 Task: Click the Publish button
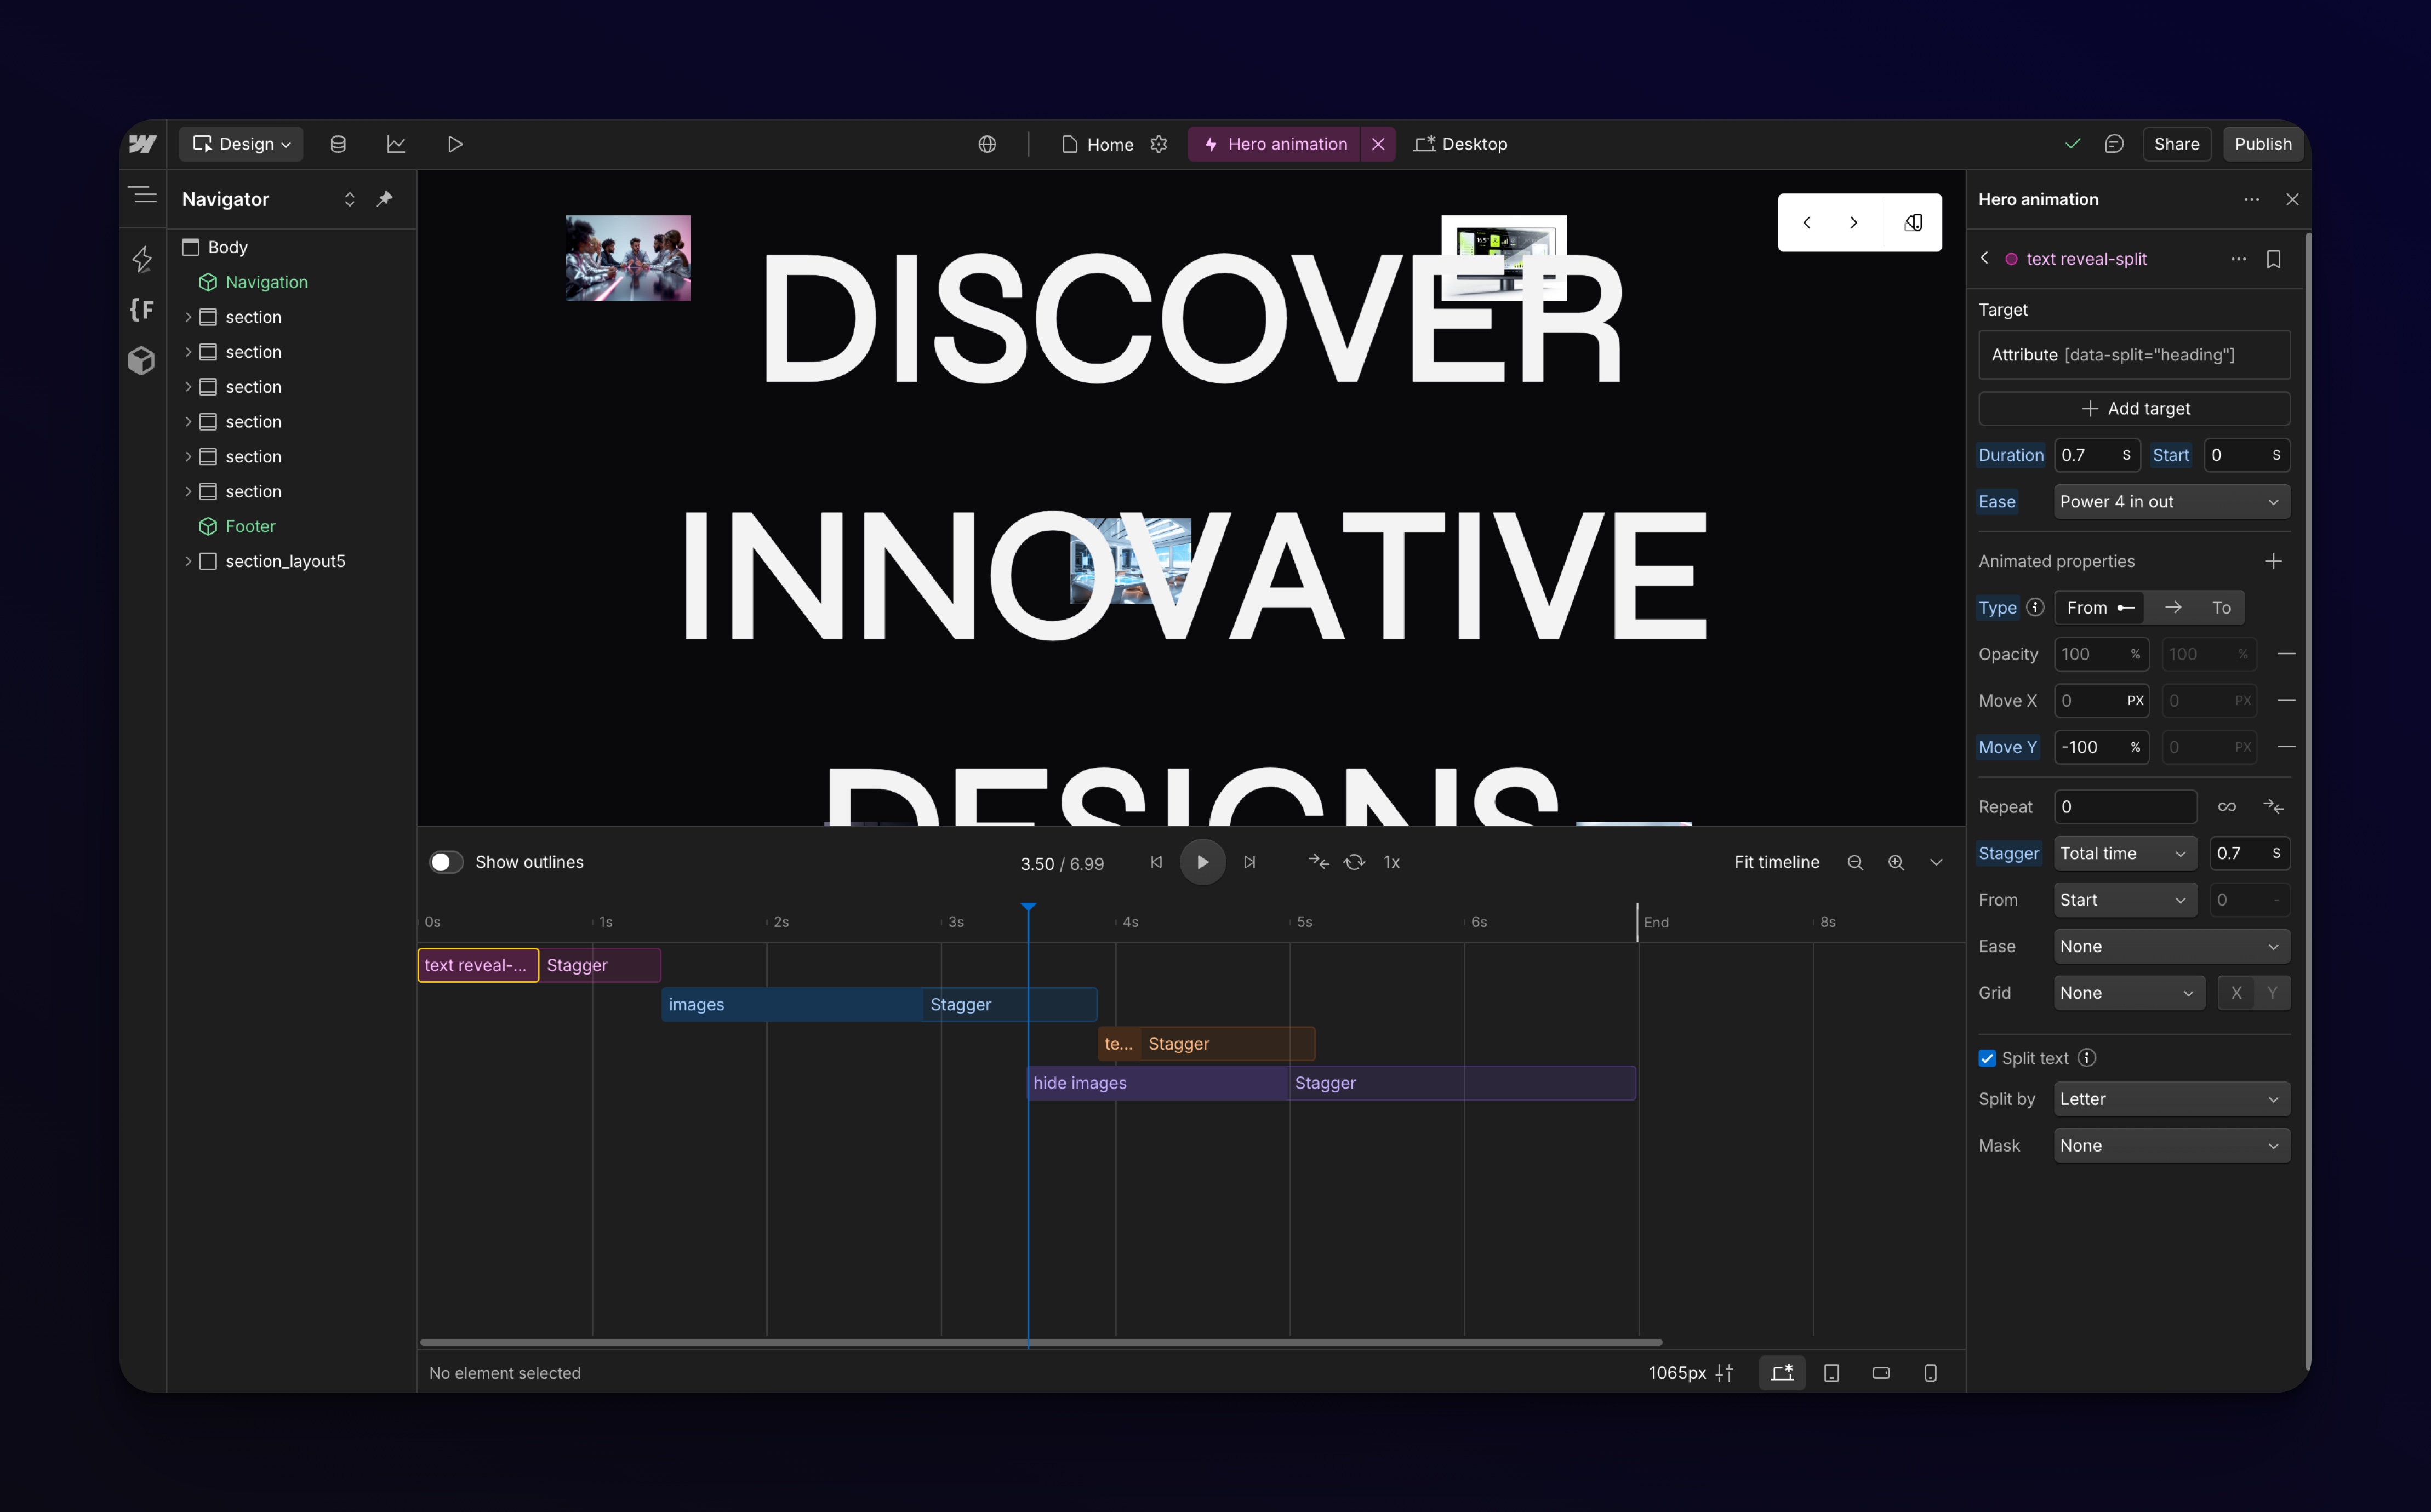pyautogui.click(x=2263, y=144)
